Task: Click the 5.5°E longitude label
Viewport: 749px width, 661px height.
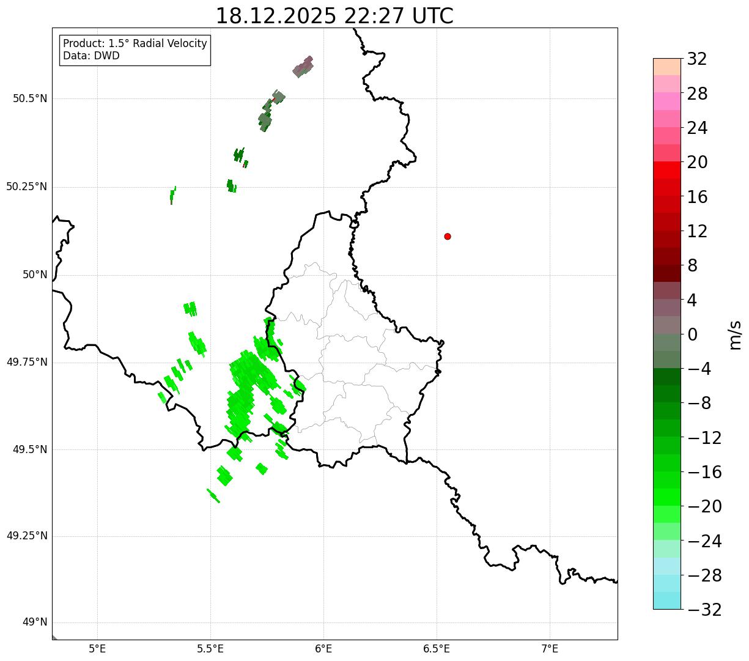Action: 210,649
